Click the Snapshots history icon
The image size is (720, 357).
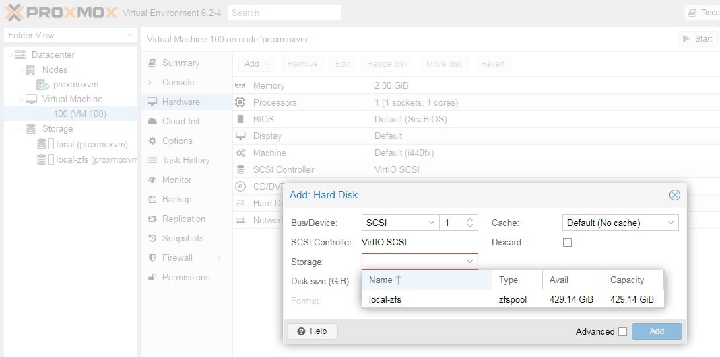(152, 238)
